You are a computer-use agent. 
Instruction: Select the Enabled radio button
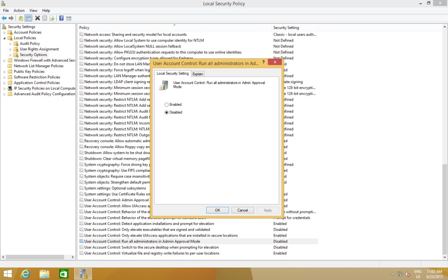tap(167, 105)
